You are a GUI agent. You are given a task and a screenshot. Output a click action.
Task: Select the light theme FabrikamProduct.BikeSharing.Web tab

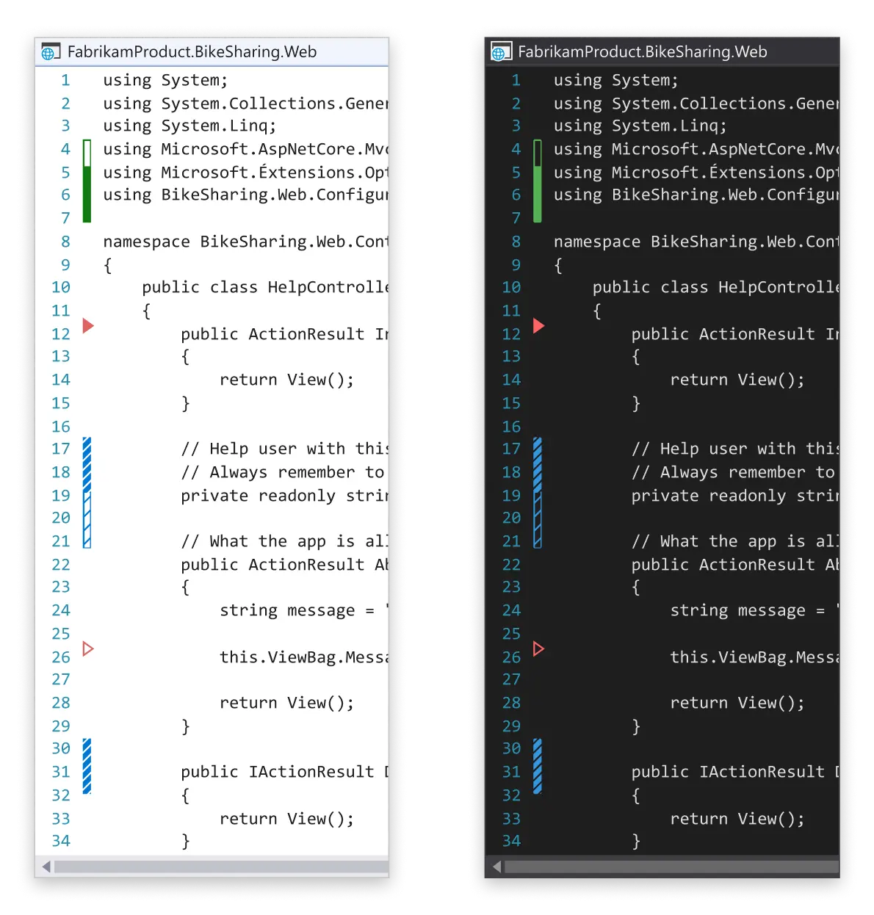coord(192,52)
